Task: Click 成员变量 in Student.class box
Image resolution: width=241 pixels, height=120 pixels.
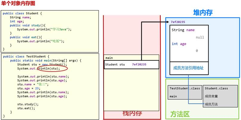Action: pyautogui.click(x=211, y=96)
